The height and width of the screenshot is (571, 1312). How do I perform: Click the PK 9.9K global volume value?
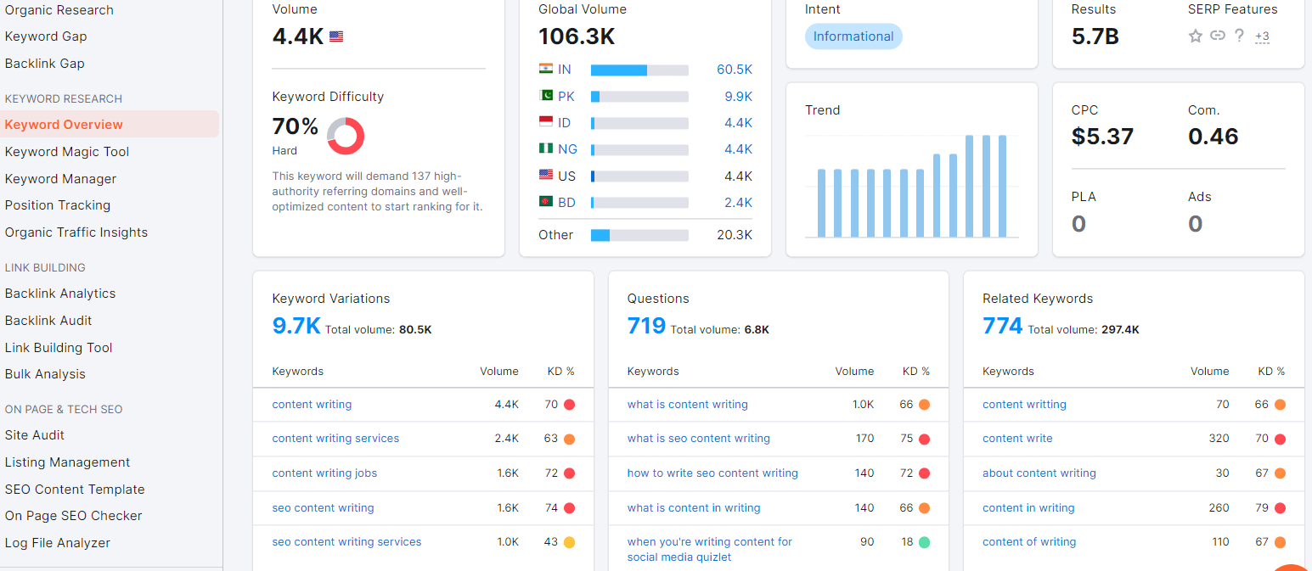coord(739,97)
